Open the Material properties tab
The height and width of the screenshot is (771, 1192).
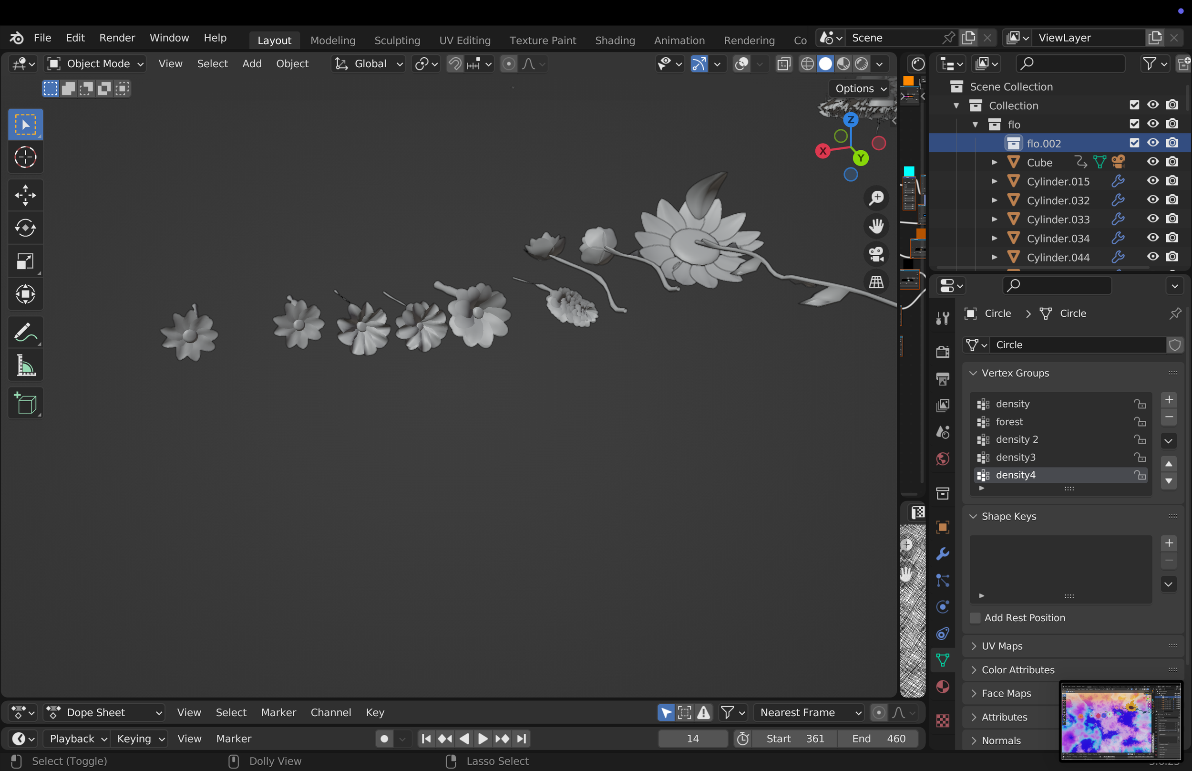tap(943, 687)
